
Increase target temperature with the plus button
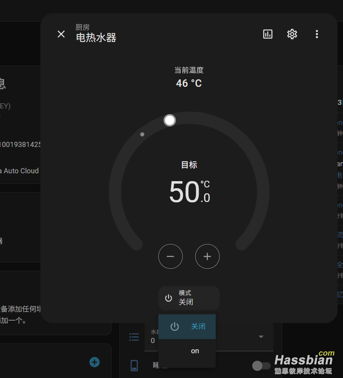click(207, 256)
